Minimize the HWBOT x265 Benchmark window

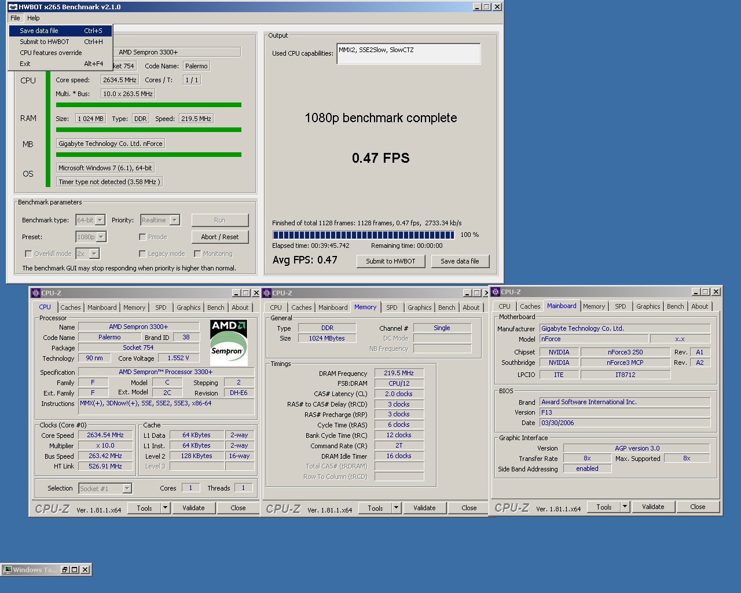(476, 7)
